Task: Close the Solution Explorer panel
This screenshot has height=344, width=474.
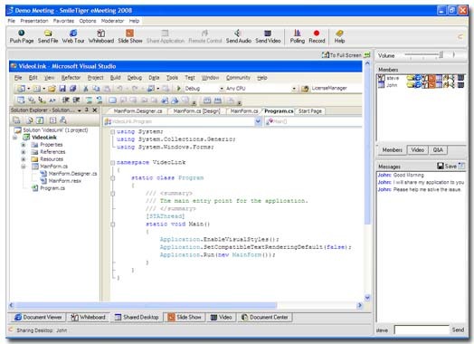Action: point(95,110)
